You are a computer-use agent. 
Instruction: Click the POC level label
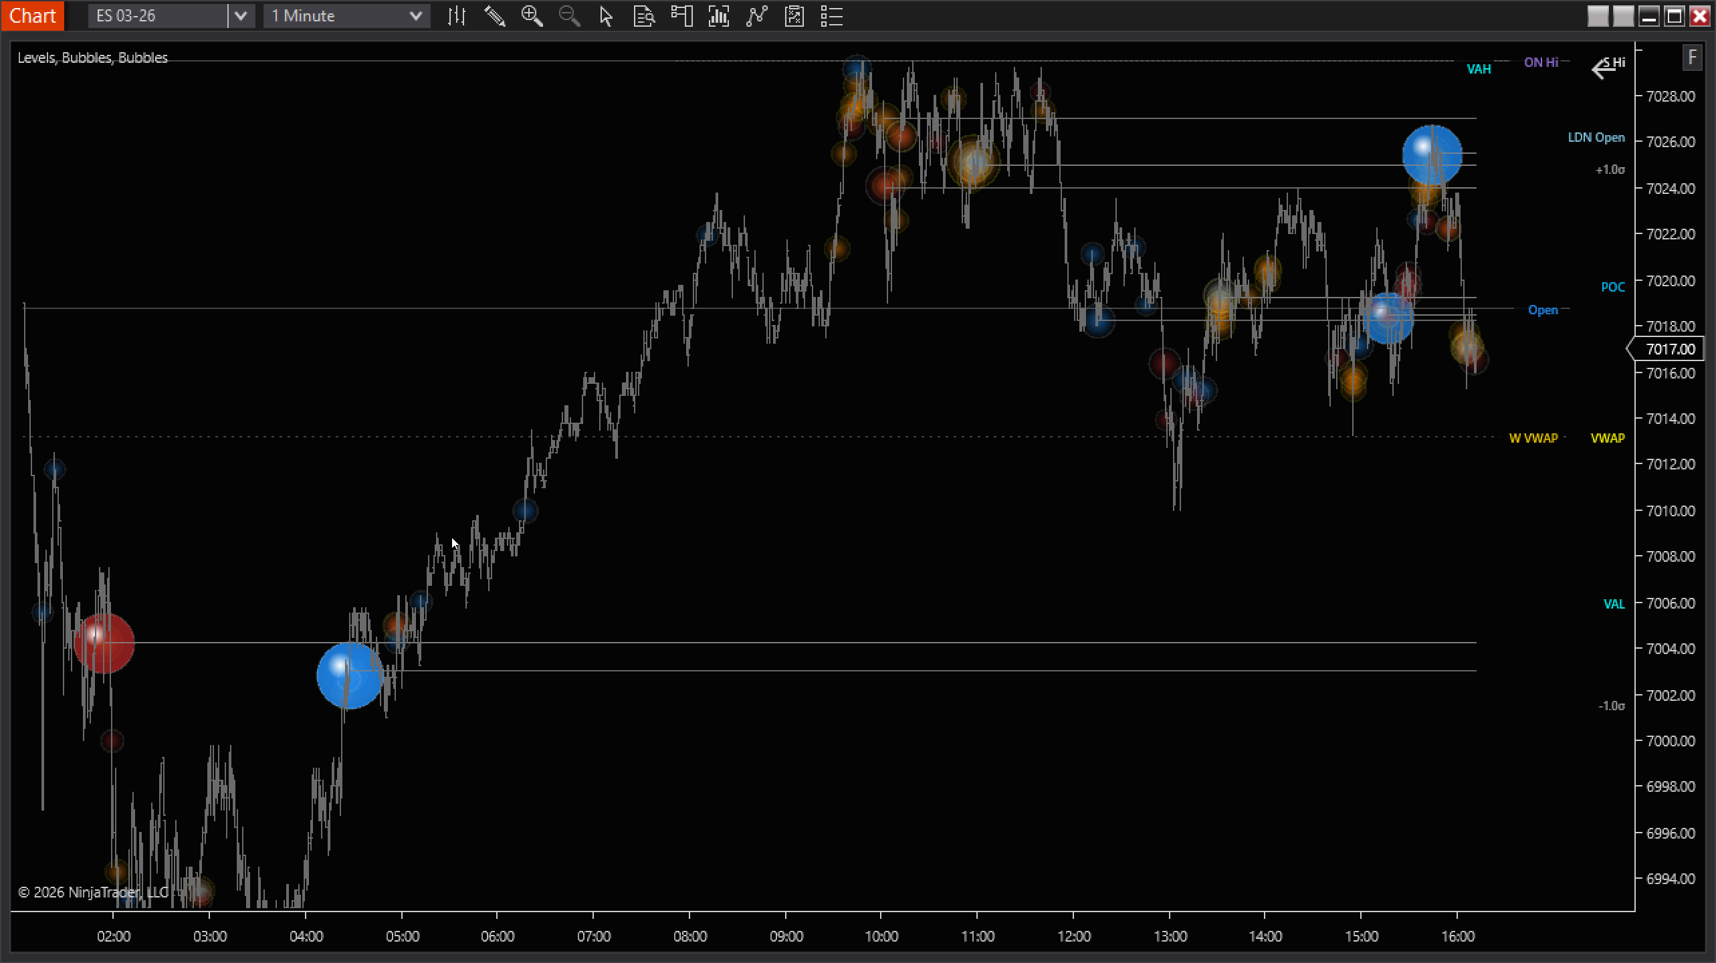(x=1612, y=287)
